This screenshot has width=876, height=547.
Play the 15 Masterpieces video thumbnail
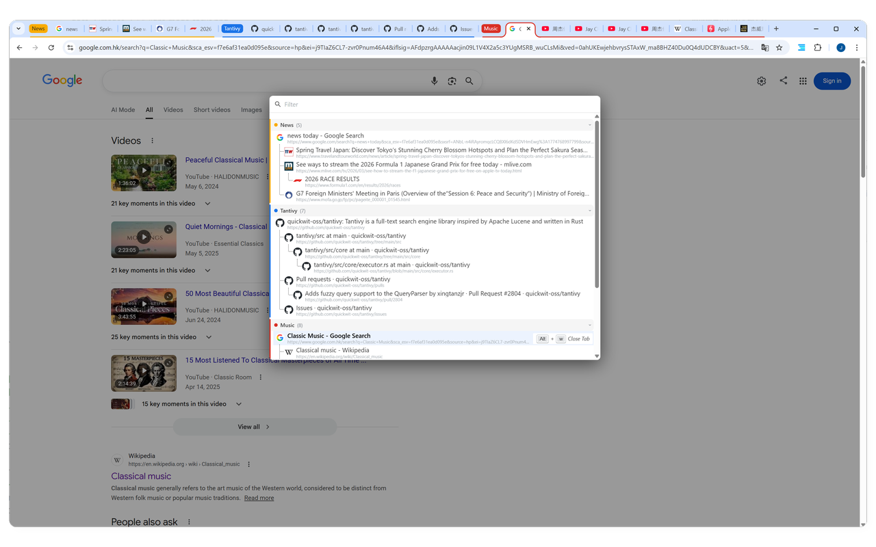[144, 373]
